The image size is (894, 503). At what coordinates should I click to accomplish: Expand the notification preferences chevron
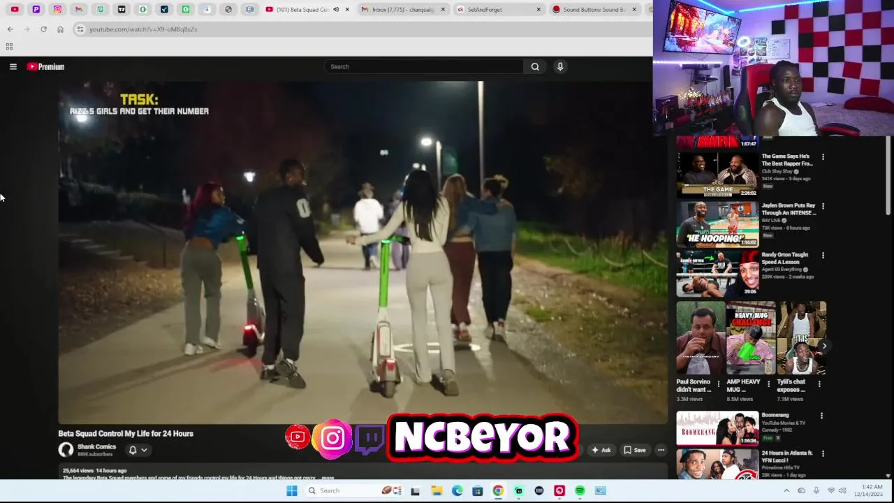pyautogui.click(x=144, y=450)
